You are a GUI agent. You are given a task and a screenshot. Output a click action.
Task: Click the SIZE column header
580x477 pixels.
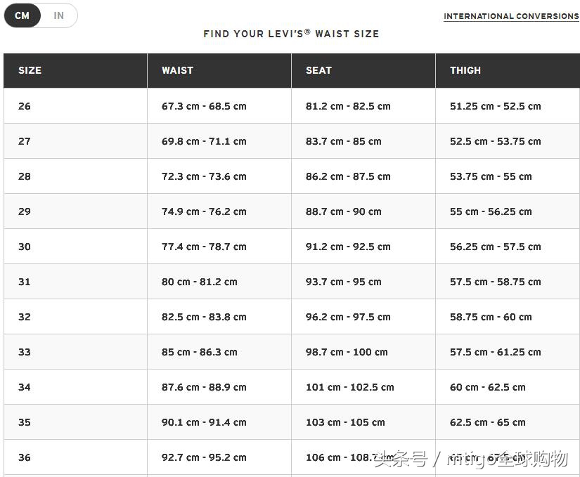[x=30, y=70]
